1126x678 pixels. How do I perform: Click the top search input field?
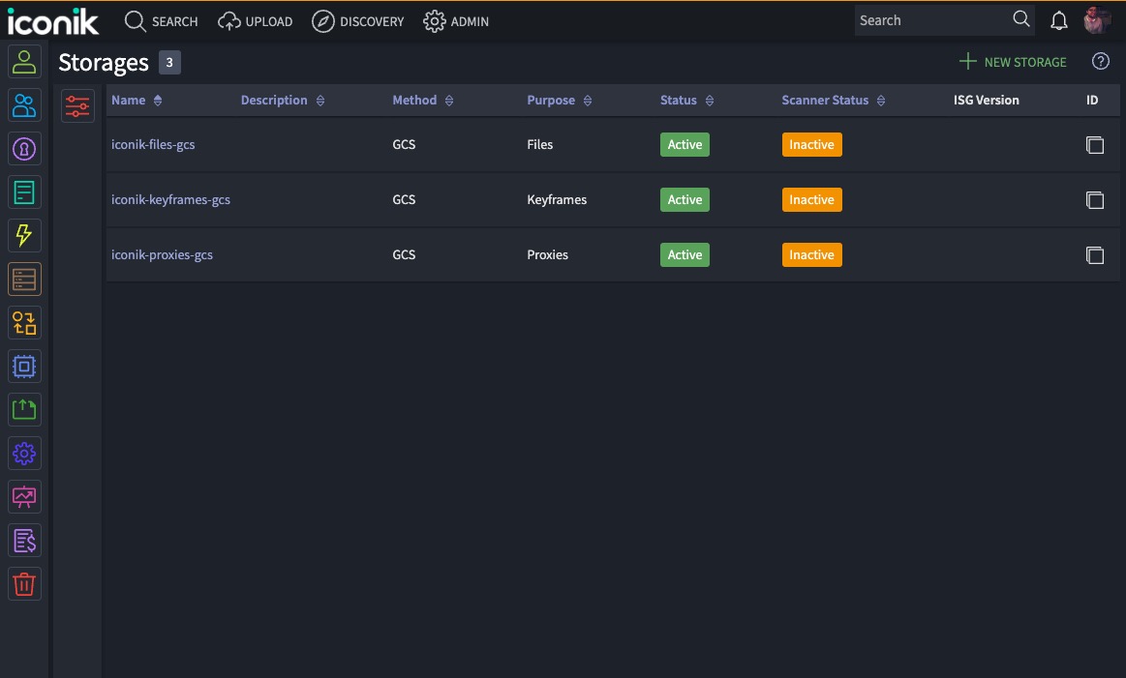(931, 20)
